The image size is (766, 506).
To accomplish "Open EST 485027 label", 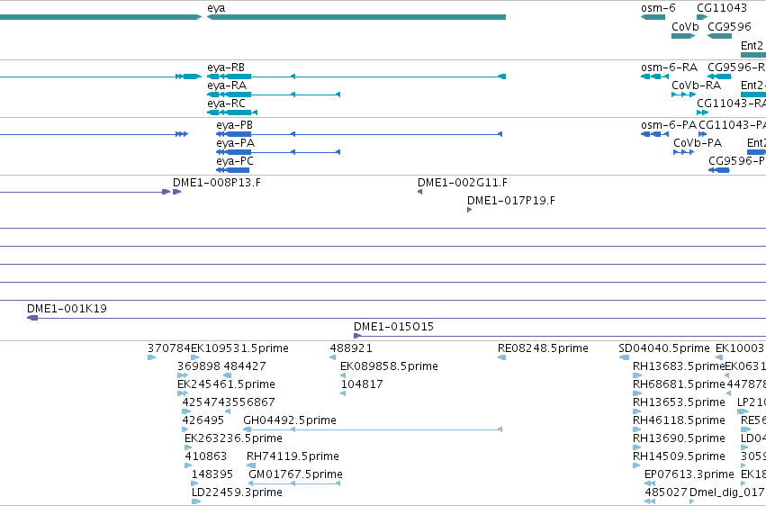I will pos(666,492).
